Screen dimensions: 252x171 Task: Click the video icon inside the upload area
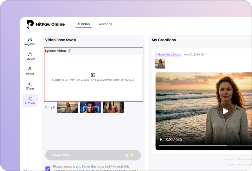click(93, 75)
